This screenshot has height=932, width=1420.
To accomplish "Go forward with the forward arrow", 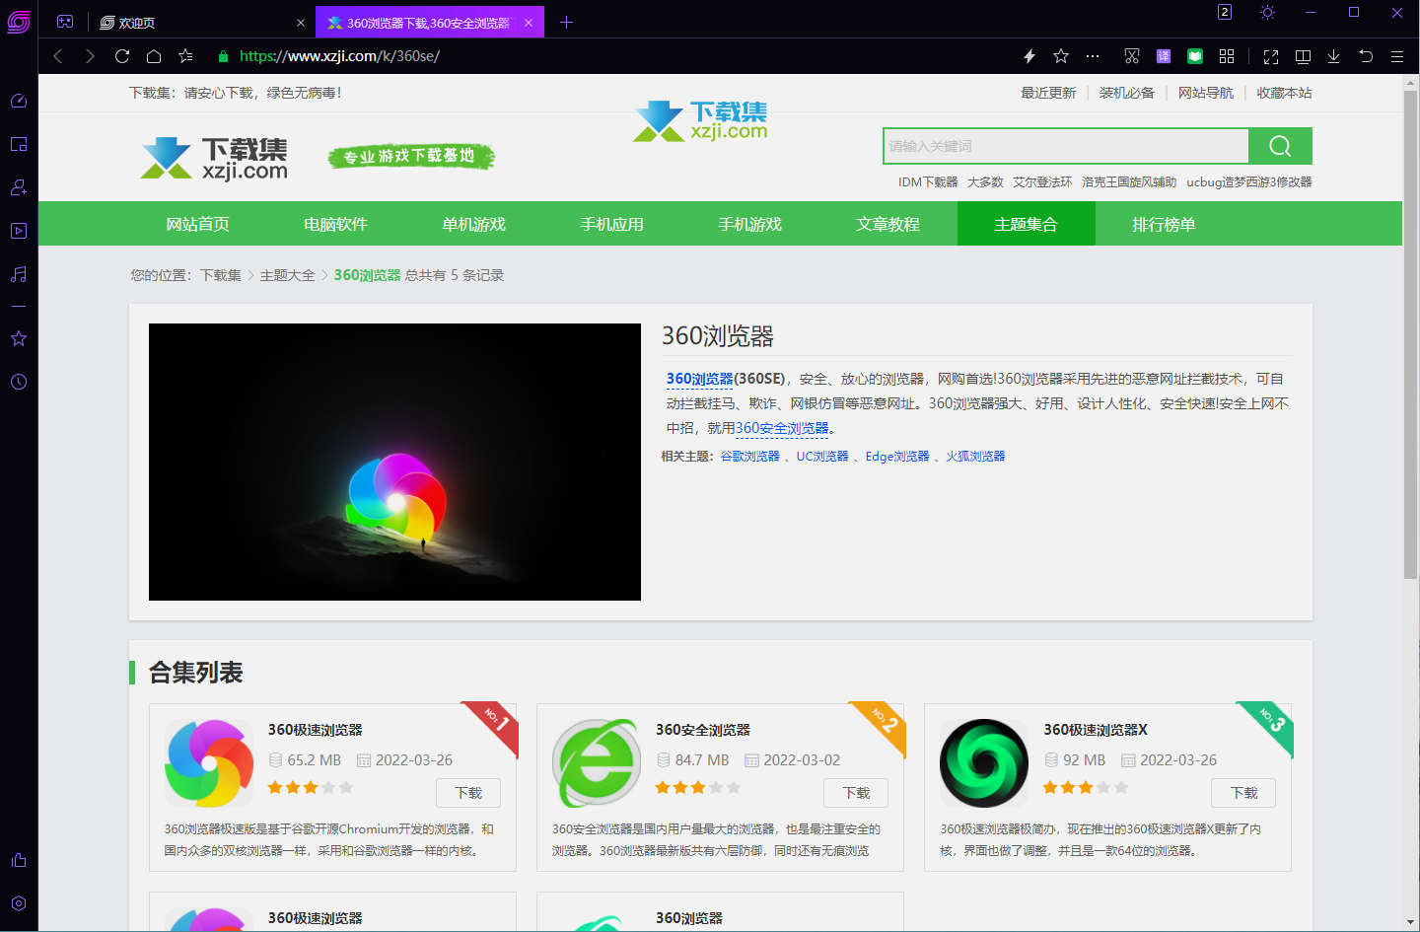I will [x=90, y=56].
